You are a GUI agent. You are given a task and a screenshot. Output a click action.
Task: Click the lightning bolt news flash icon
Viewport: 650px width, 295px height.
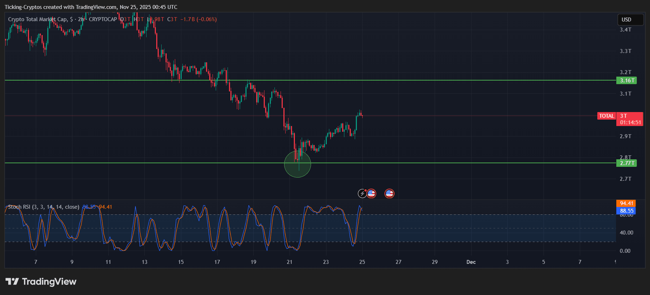(x=362, y=194)
